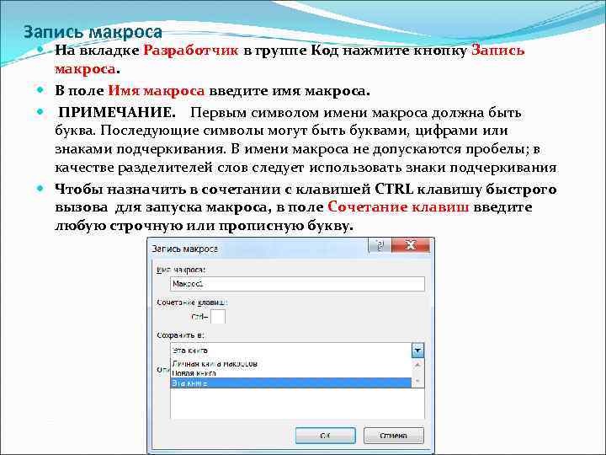Click the Запись макроса dialog title
This screenshot has width=606, height=455.
[x=184, y=249]
